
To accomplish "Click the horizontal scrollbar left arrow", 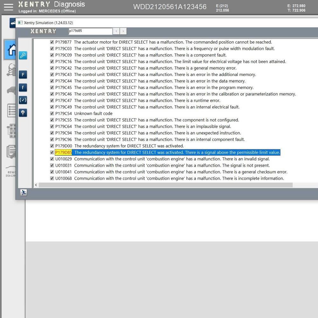I will 36,185.
